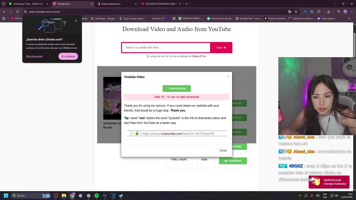The image size is (356, 200).
Task: Open Steam from the taskbar
Action: pos(121,196)
